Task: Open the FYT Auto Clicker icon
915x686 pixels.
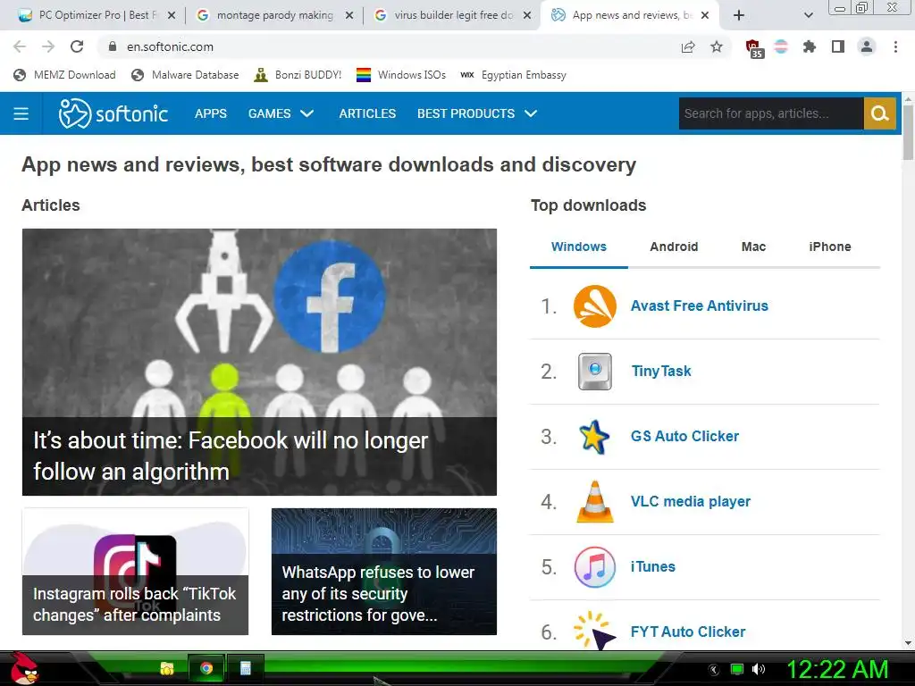Action: pyautogui.click(x=594, y=631)
